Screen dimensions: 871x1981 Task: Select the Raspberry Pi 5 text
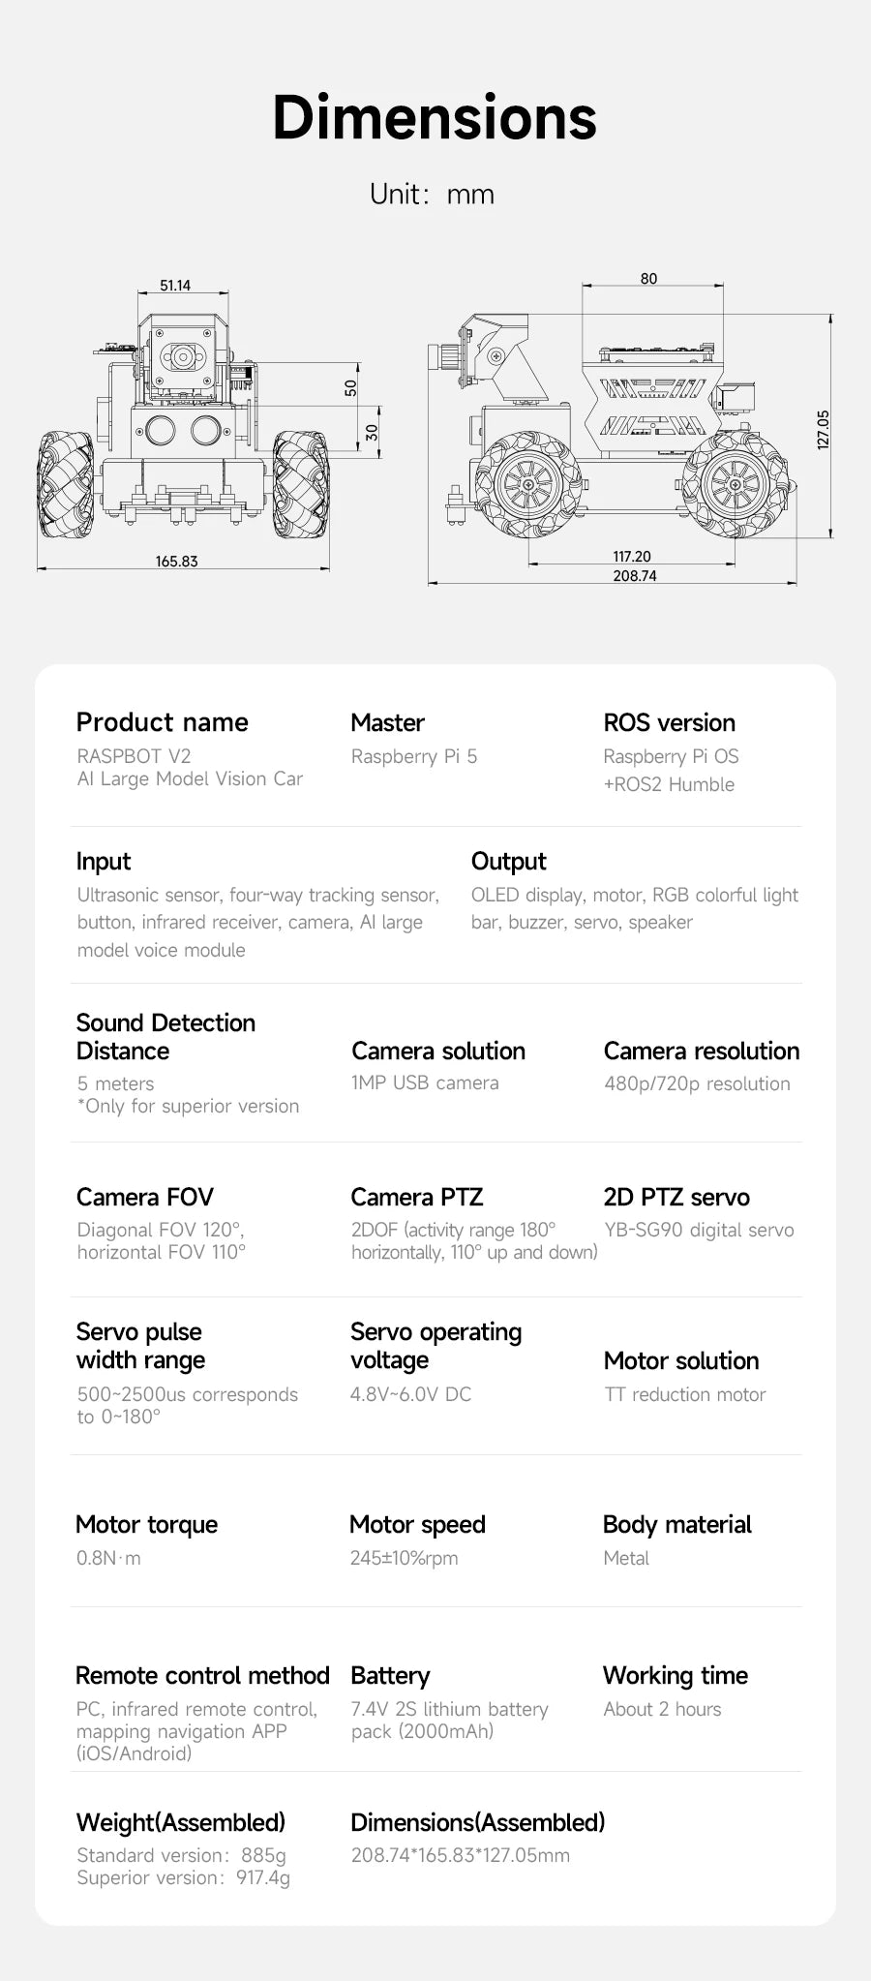coord(414,756)
